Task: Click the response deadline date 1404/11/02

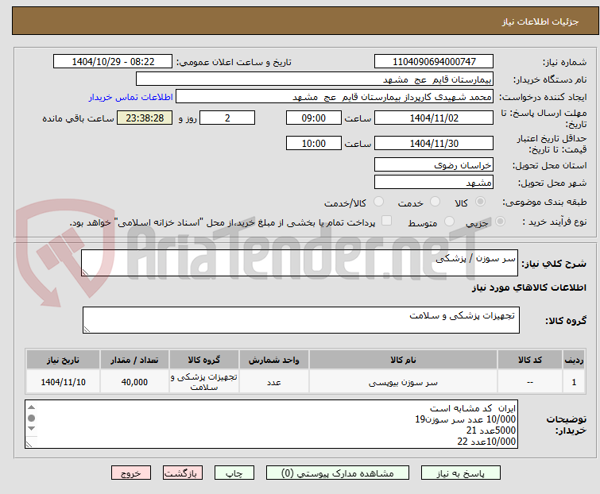Action: tap(434, 118)
